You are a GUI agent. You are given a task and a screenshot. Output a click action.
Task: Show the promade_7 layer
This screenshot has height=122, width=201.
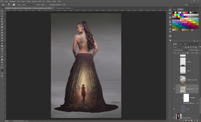pos(174,80)
